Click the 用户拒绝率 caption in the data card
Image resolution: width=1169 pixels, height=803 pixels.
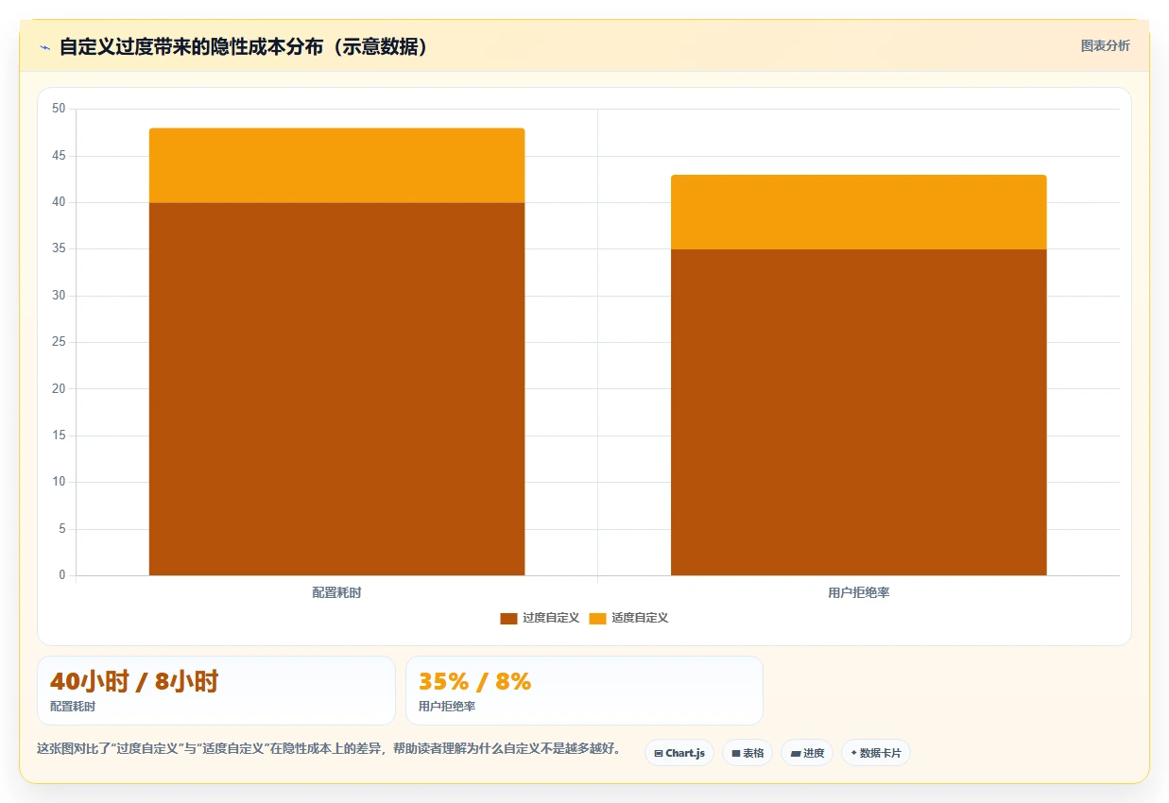(447, 707)
